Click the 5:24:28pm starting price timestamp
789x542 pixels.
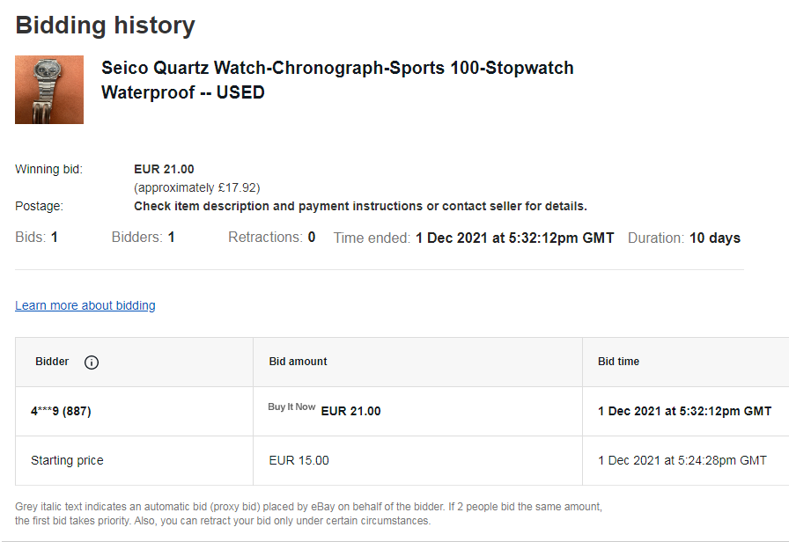(x=682, y=460)
